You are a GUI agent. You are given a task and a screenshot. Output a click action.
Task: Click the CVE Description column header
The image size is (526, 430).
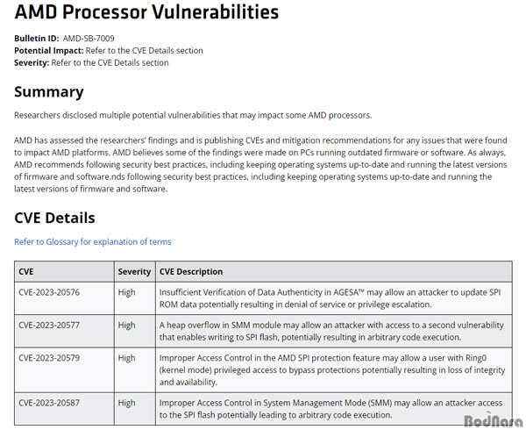pyautogui.click(x=191, y=271)
